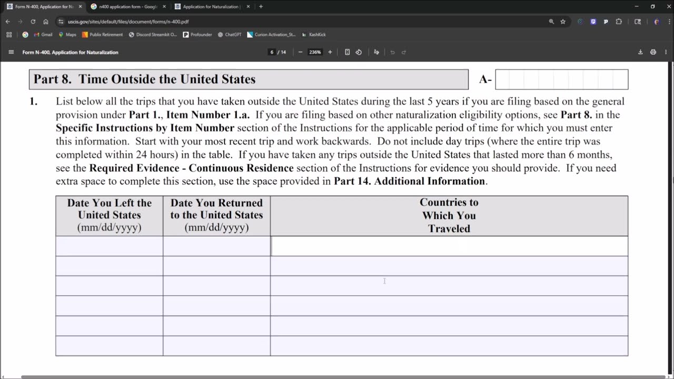674x379 pixels.
Task: Click third row Date You Returned field
Action: (217, 286)
